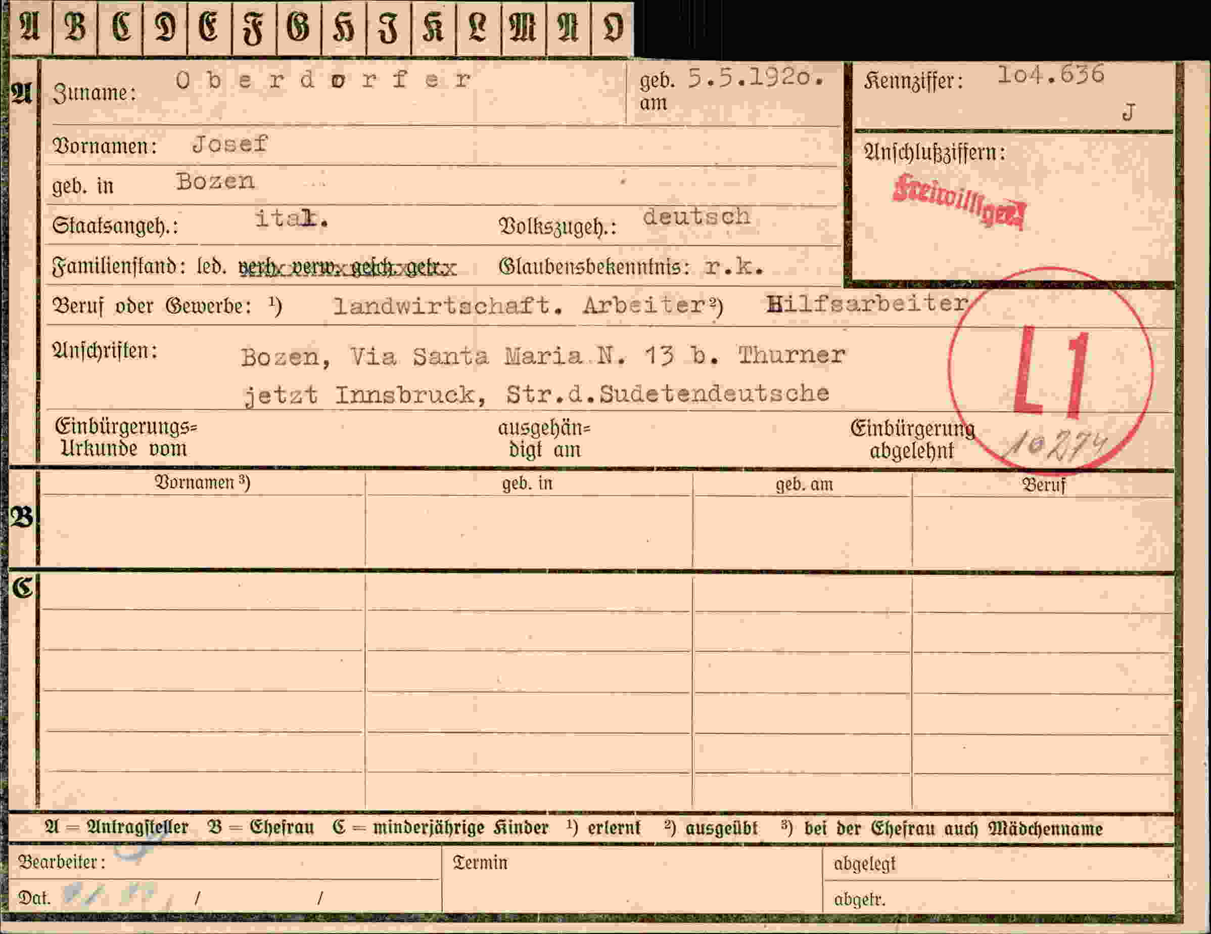Screen dimensions: 1211x934
Task: Click the index tab letter N
Action: pos(568,28)
